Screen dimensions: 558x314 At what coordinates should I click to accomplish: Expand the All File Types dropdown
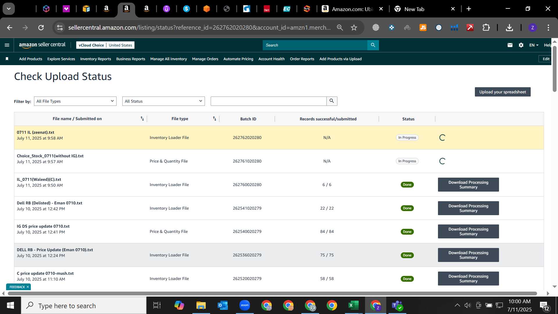coord(75,101)
